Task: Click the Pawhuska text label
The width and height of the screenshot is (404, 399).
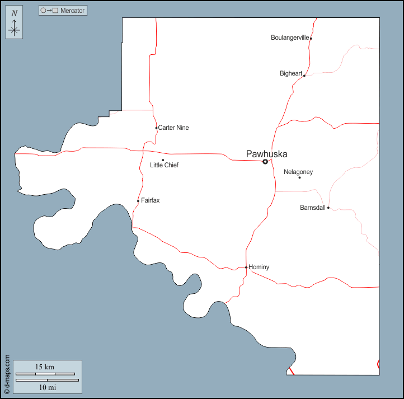Action: tap(266, 153)
